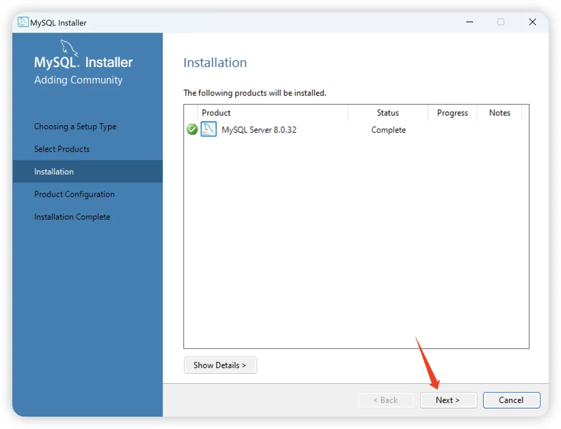Click the MySQL Server product icon
The height and width of the screenshot is (429, 561).
click(x=209, y=129)
